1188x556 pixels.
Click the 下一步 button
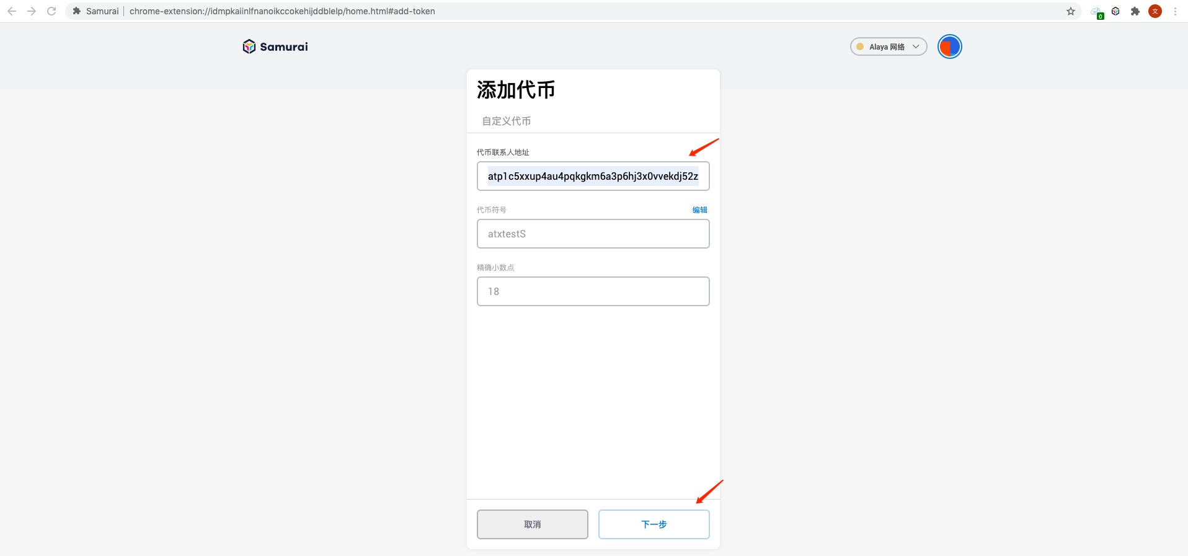point(654,524)
